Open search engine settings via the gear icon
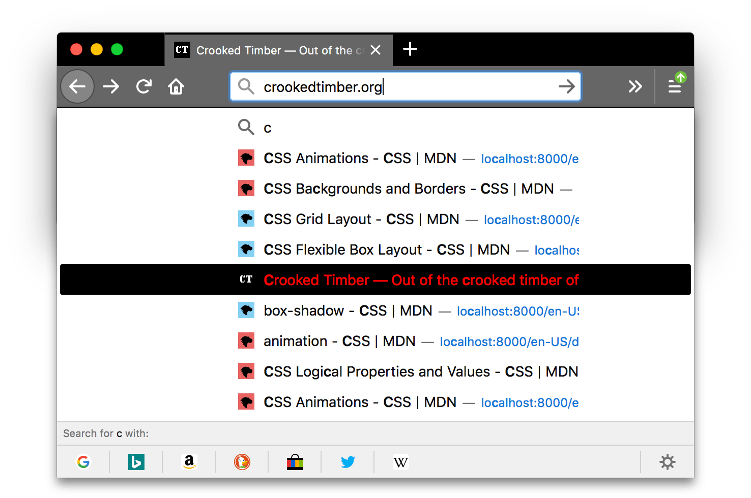 pos(667,462)
